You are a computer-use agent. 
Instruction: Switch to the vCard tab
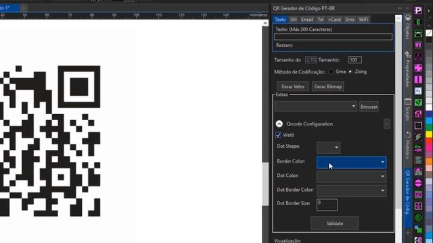click(x=334, y=20)
